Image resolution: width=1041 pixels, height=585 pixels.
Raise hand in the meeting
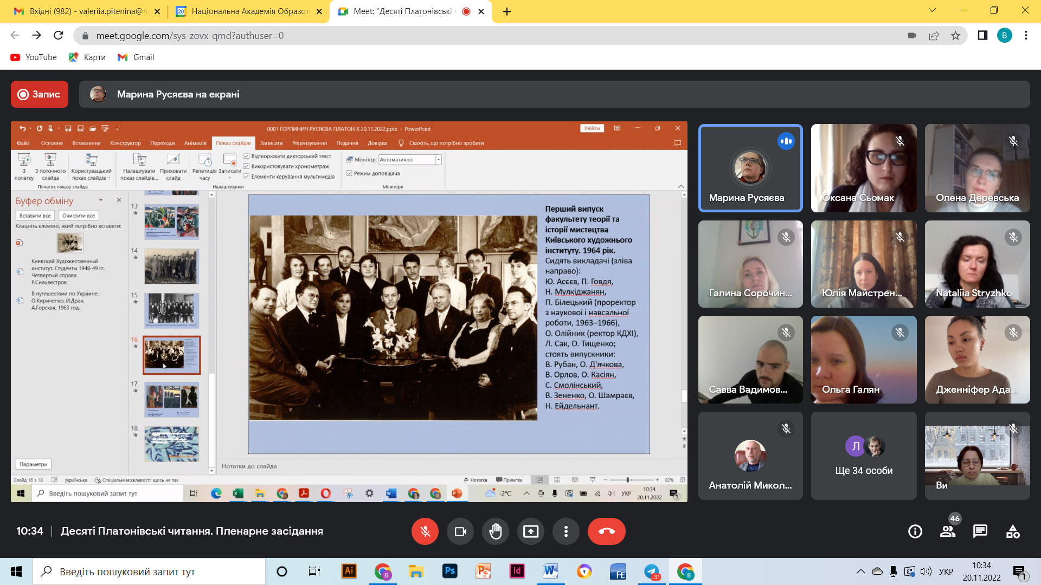pyautogui.click(x=496, y=531)
